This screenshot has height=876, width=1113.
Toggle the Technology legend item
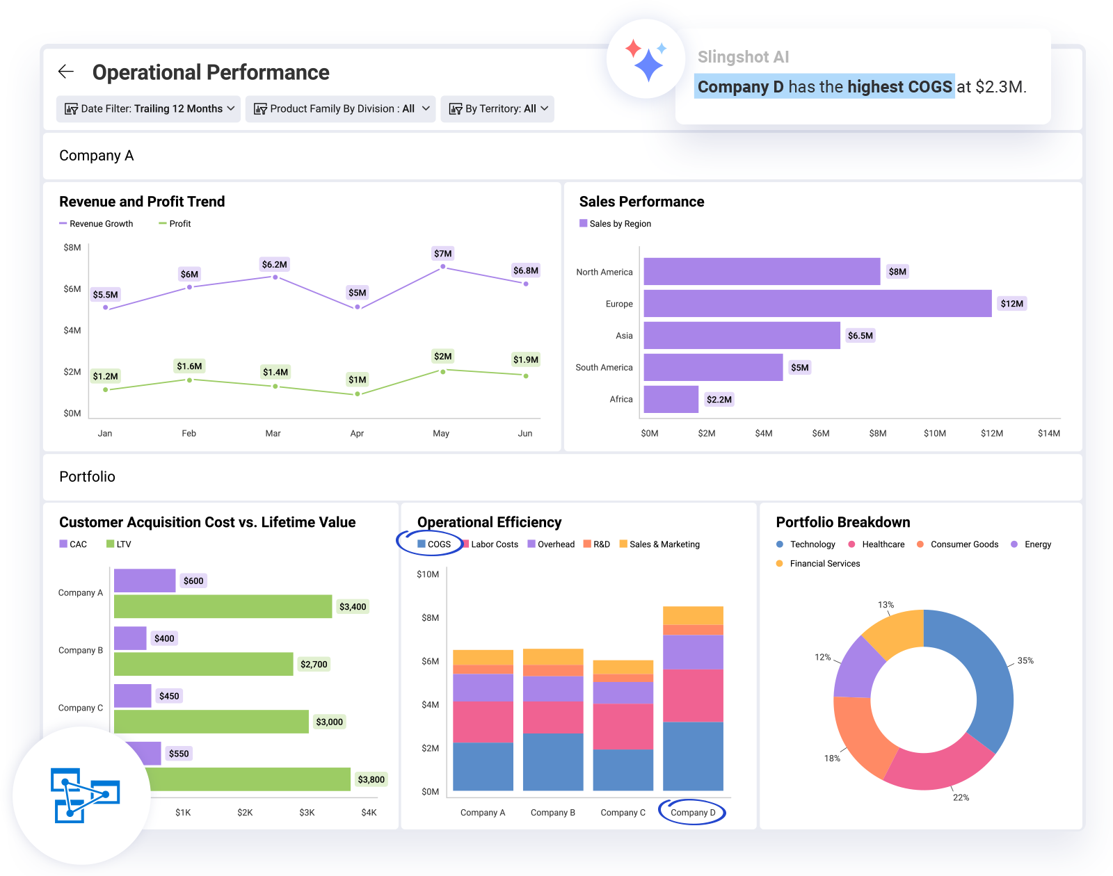coord(806,544)
